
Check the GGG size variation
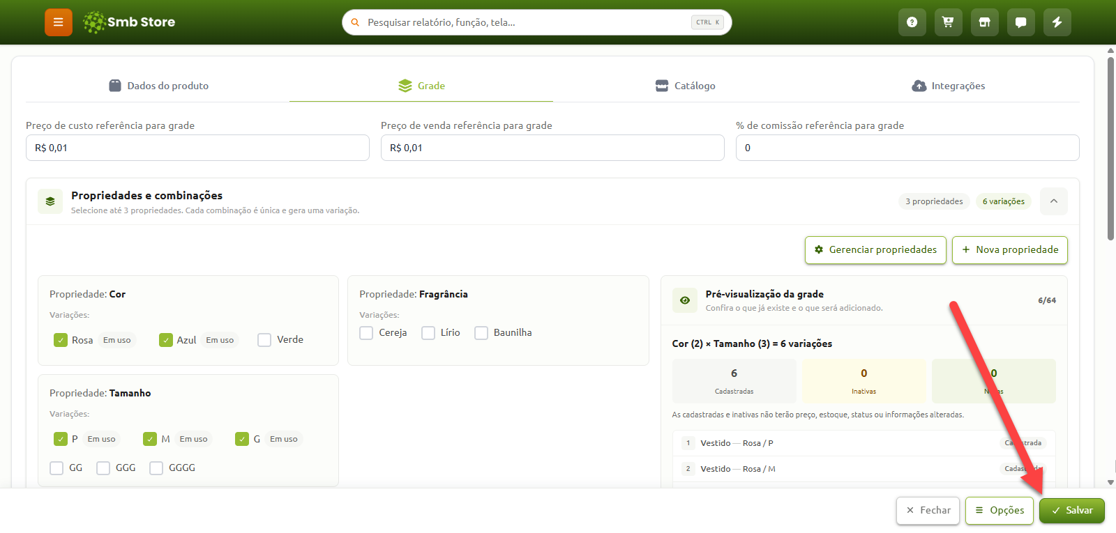[103, 468]
